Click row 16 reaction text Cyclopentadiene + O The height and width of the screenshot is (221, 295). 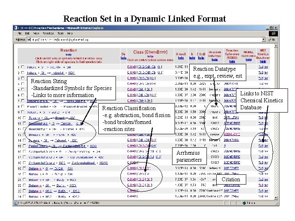65,152
